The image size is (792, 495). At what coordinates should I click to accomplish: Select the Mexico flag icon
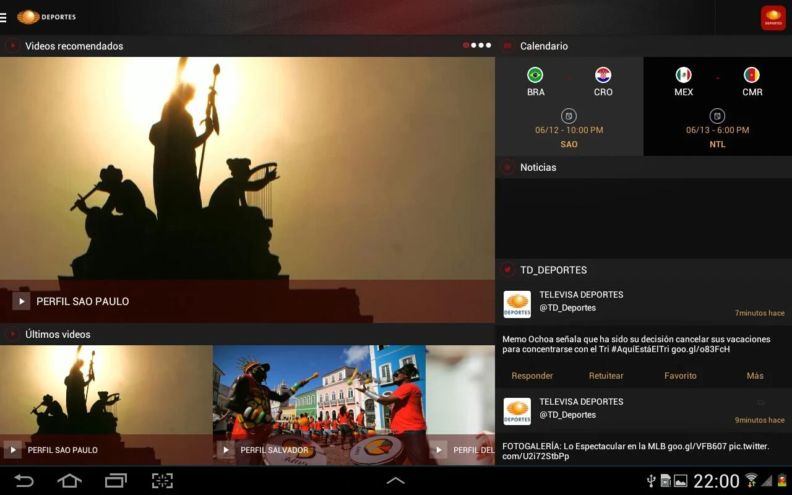click(684, 75)
